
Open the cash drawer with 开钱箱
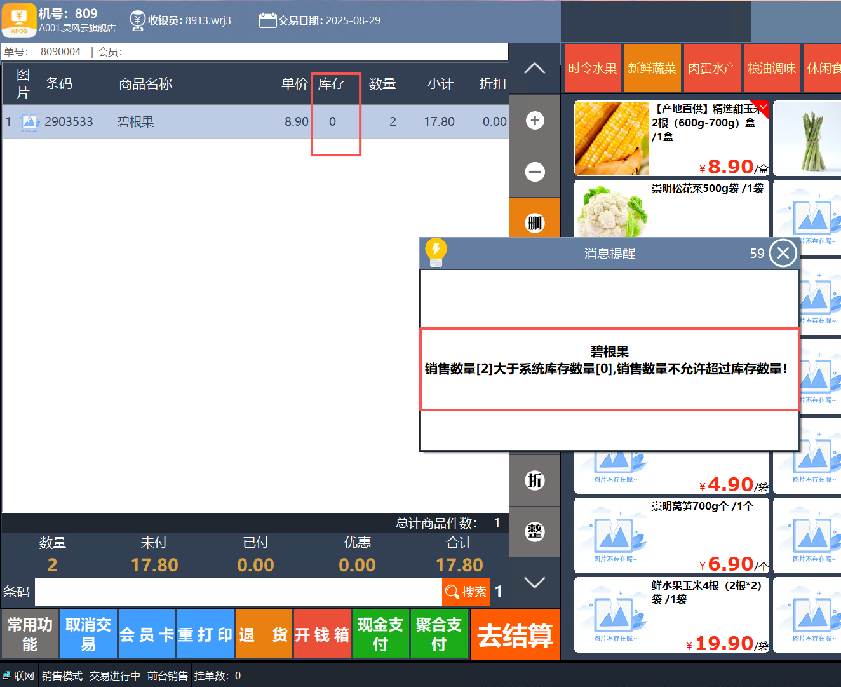(322, 634)
